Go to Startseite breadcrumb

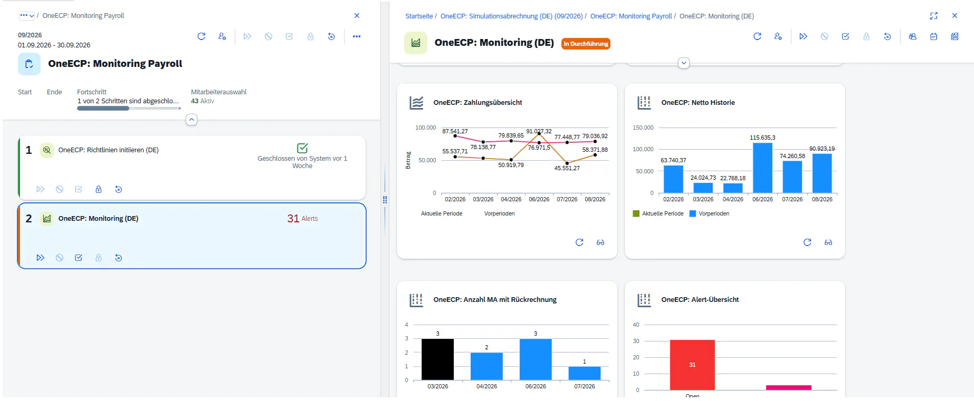[x=419, y=16]
